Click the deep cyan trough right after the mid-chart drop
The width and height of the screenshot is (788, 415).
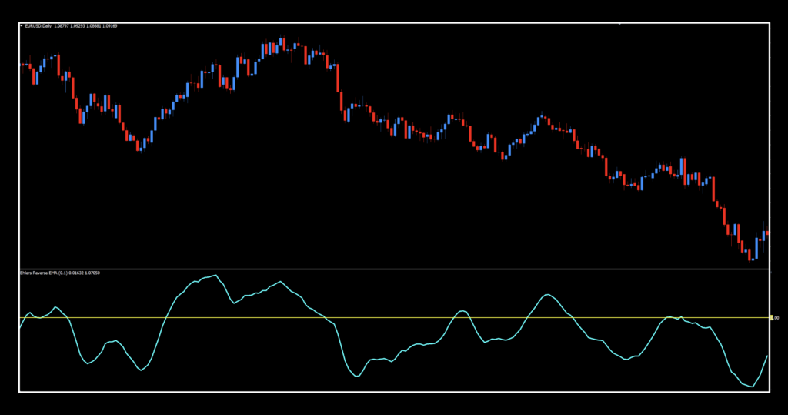click(356, 377)
